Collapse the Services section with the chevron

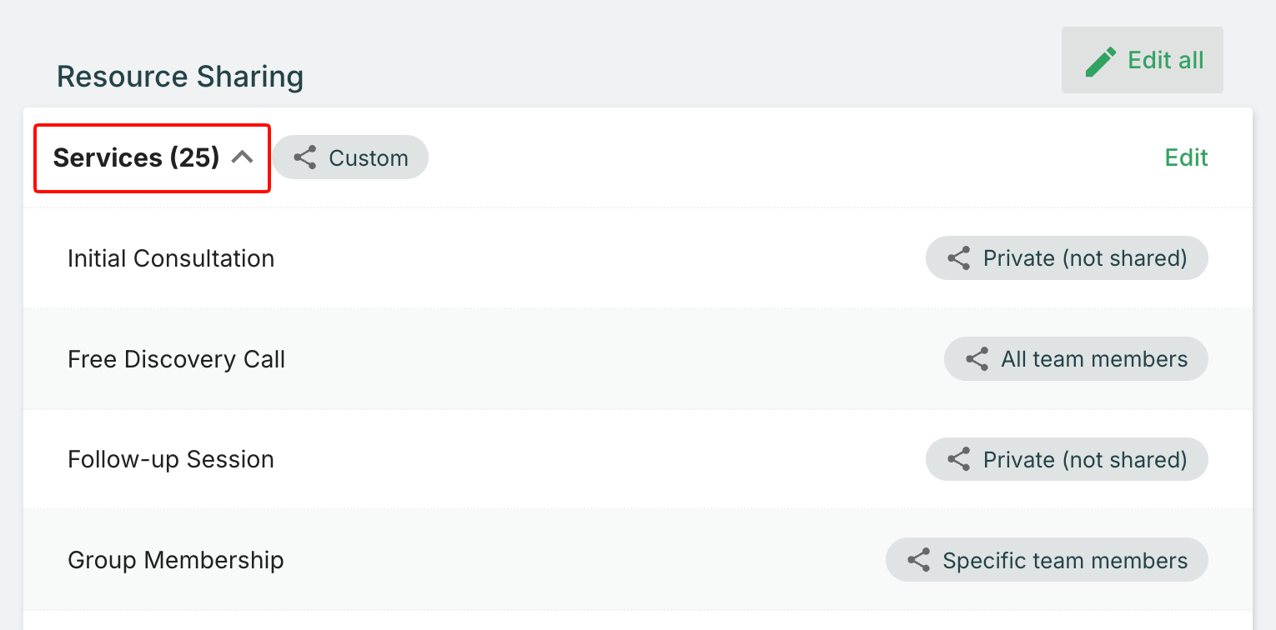point(242,157)
